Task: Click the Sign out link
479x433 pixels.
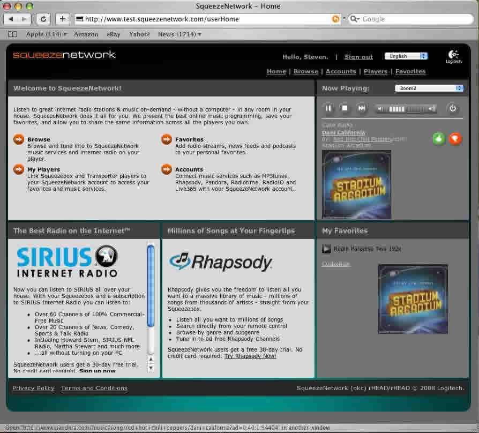Action: 358,57
